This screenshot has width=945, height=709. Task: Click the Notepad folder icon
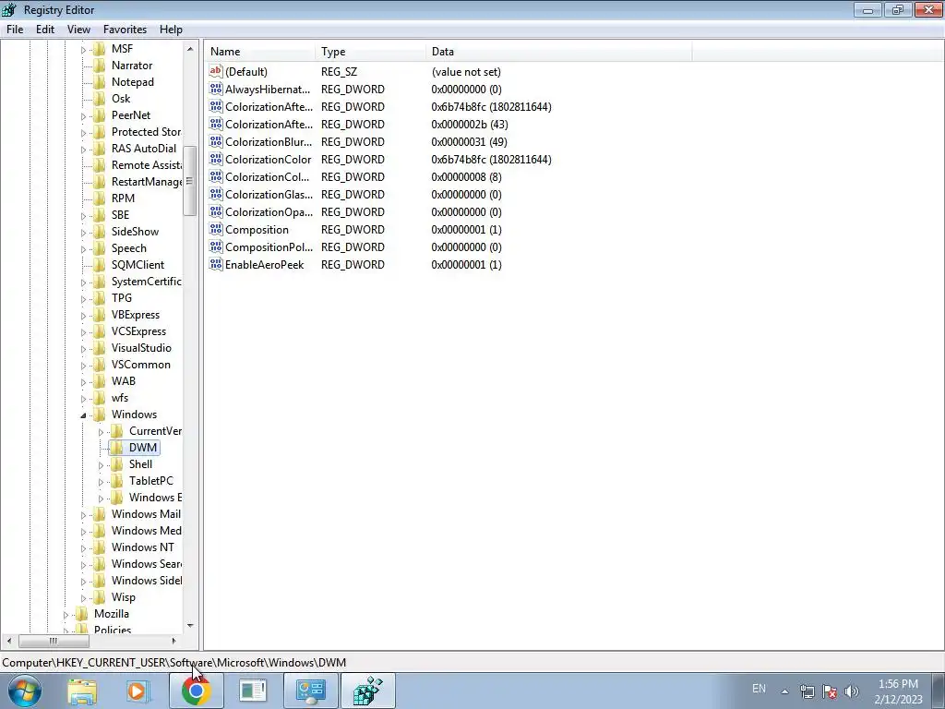click(100, 82)
